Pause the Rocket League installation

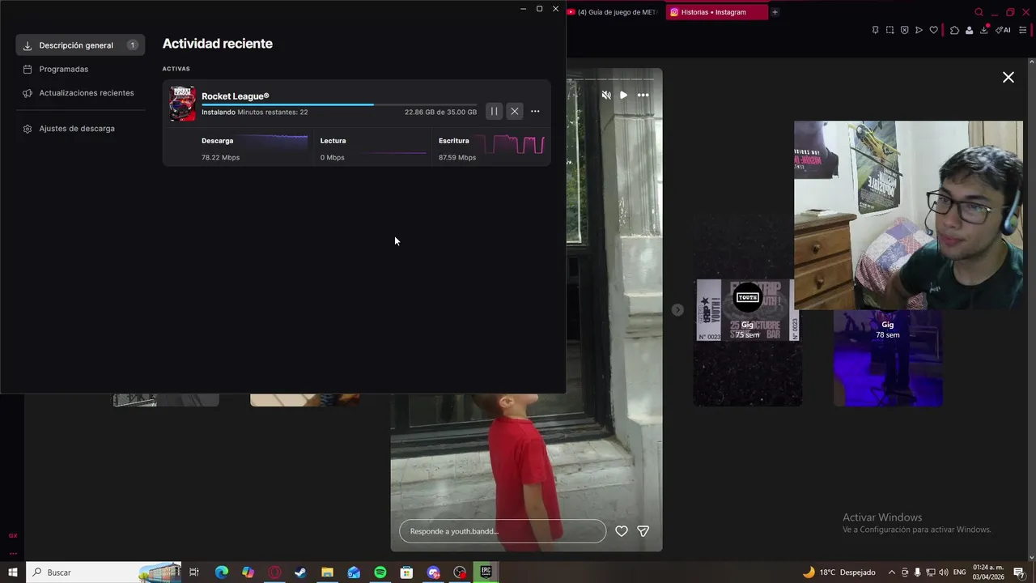pyautogui.click(x=494, y=112)
